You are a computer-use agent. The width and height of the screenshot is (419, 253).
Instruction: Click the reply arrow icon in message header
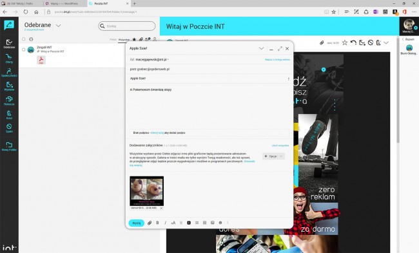353,42
